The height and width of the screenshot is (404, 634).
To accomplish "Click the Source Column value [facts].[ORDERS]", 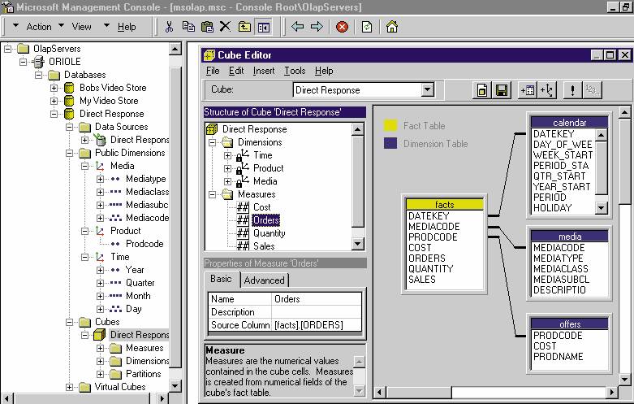I will [317, 325].
